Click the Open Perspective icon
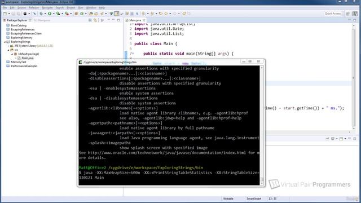 (x=348, y=14)
